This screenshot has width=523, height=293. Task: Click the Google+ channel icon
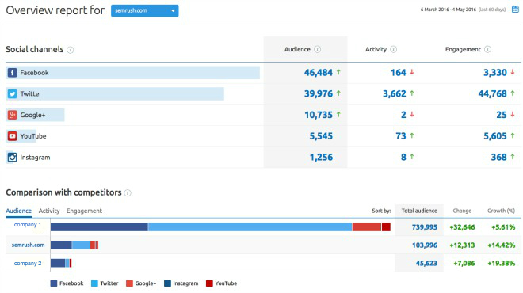[13, 115]
